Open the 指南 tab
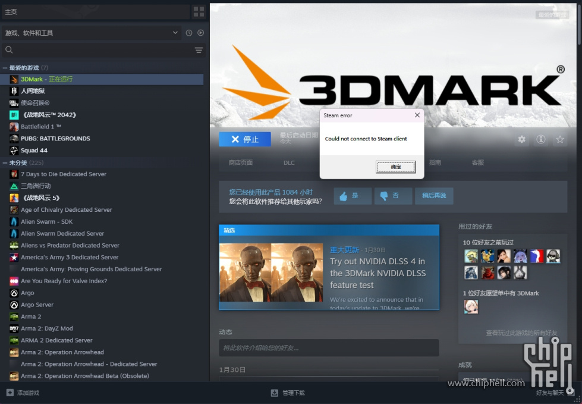The image size is (582, 404). coord(435,162)
